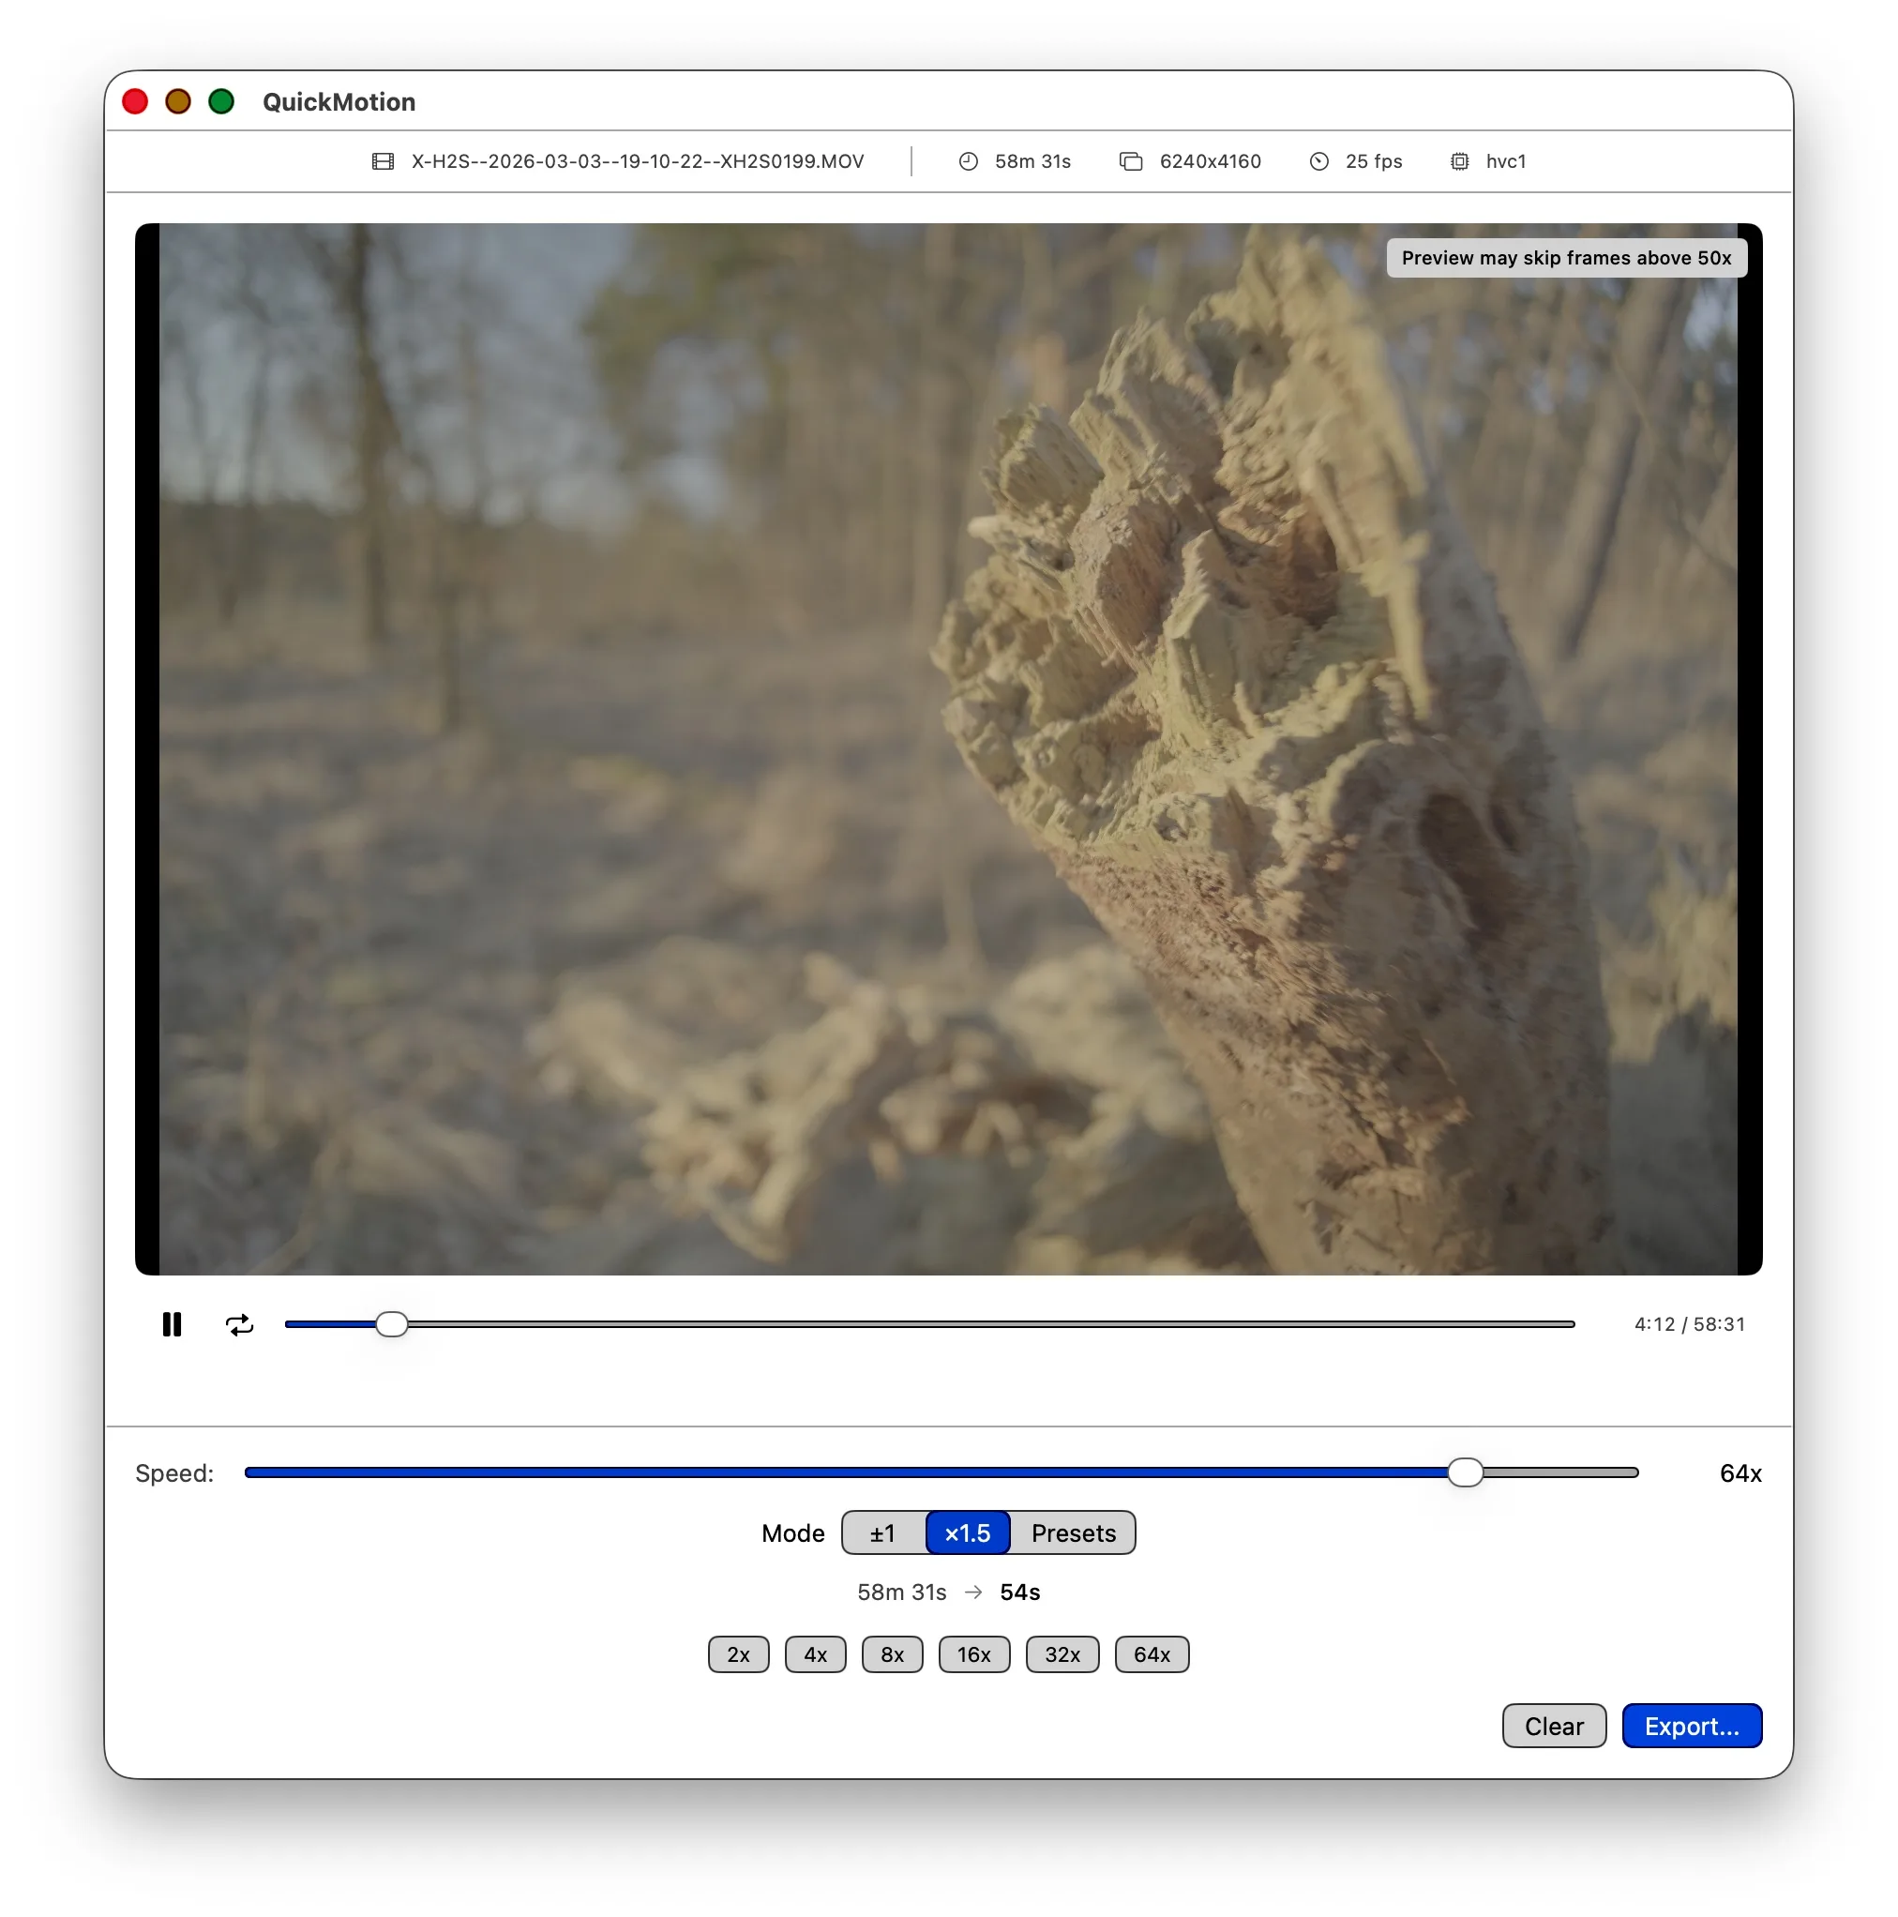This screenshot has height=1917, width=1898.
Task: Click the duration clock icon
Action: point(969,161)
